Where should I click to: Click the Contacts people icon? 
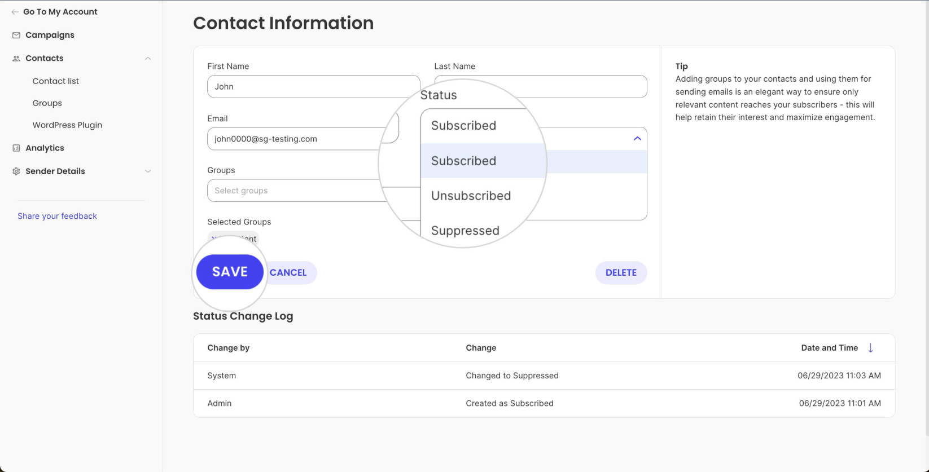16,59
